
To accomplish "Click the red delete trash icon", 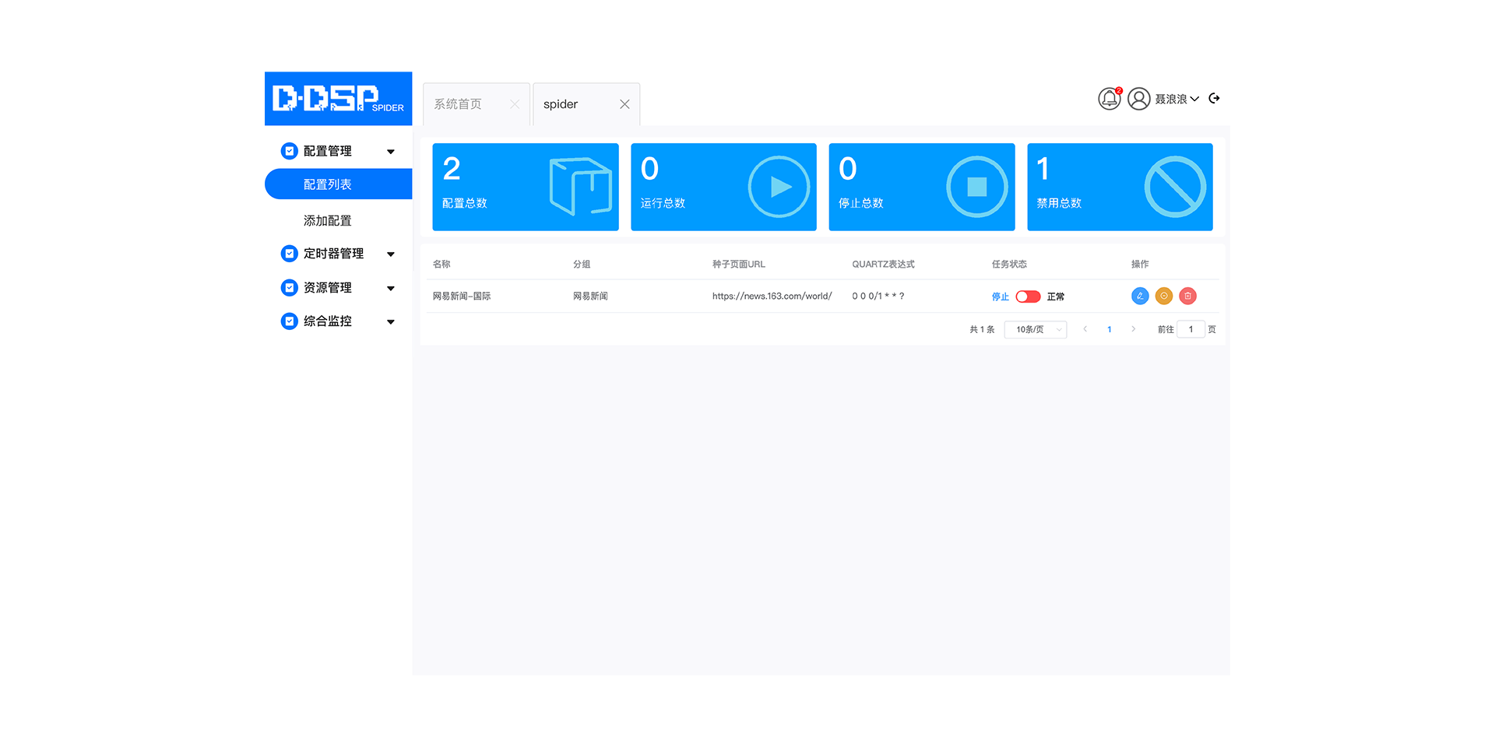I will click(x=1187, y=296).
